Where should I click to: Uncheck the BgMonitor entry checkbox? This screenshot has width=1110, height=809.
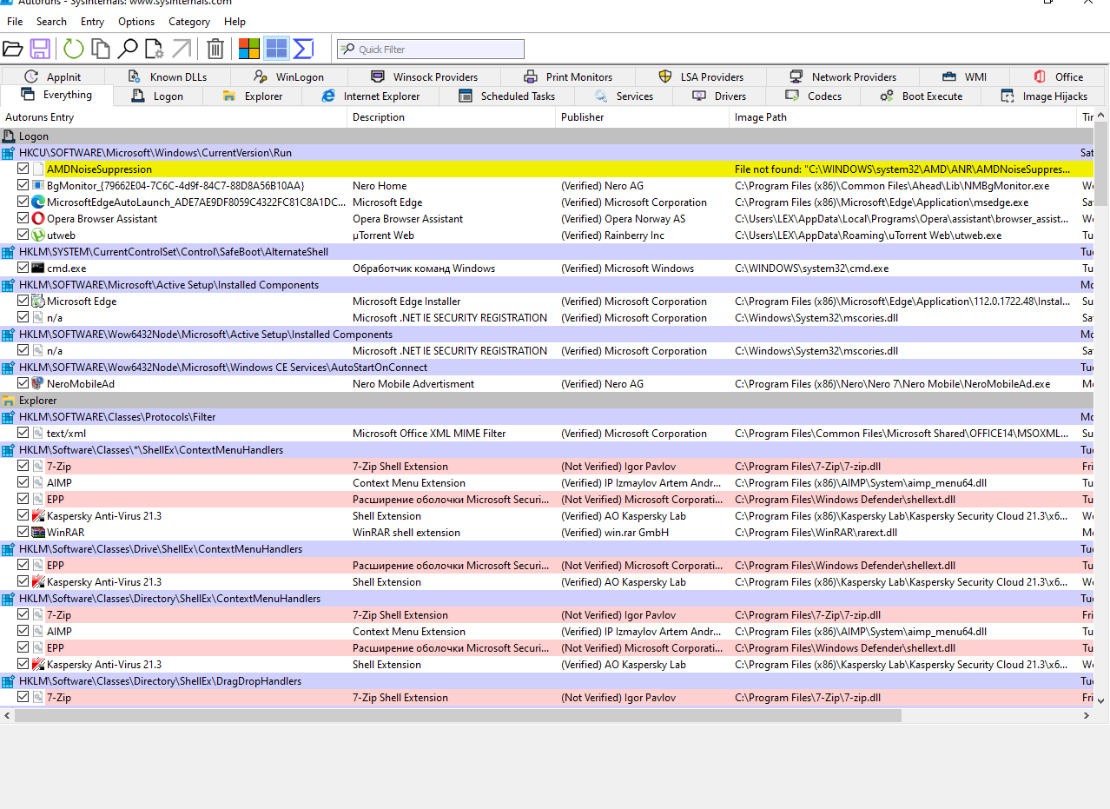[x=23, y=186]
